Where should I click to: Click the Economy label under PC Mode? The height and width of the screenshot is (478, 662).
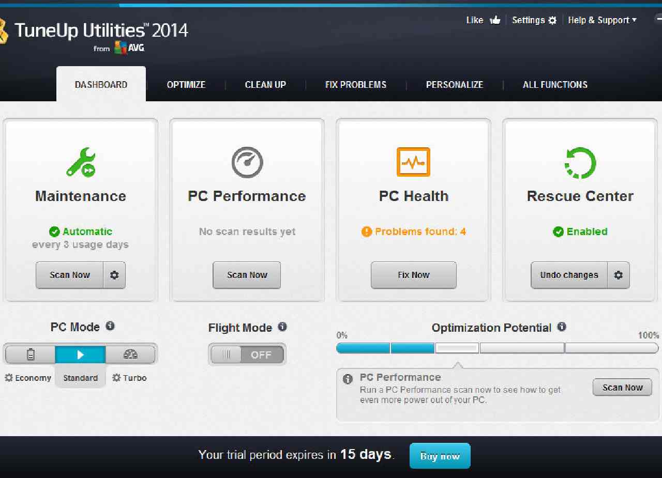click(x=33, y=378)
